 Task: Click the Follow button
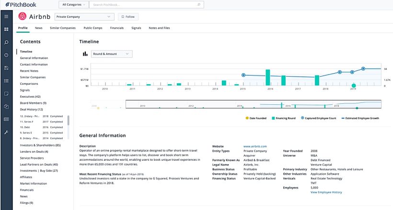tap(127, 17)
